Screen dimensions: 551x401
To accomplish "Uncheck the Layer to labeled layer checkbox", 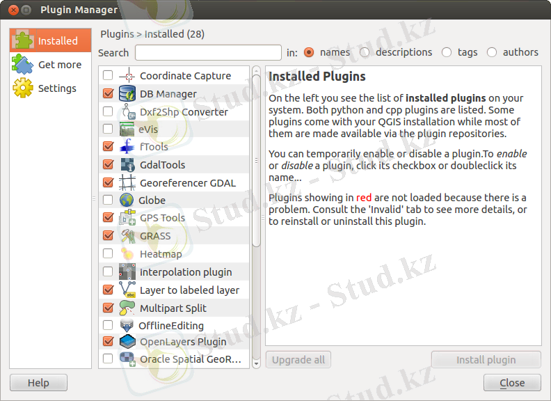I will (x=109, y=290).
